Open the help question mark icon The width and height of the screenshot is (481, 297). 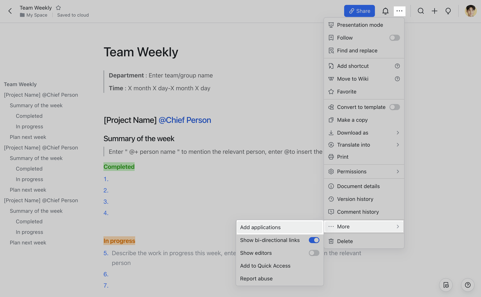tap(467, 285)
